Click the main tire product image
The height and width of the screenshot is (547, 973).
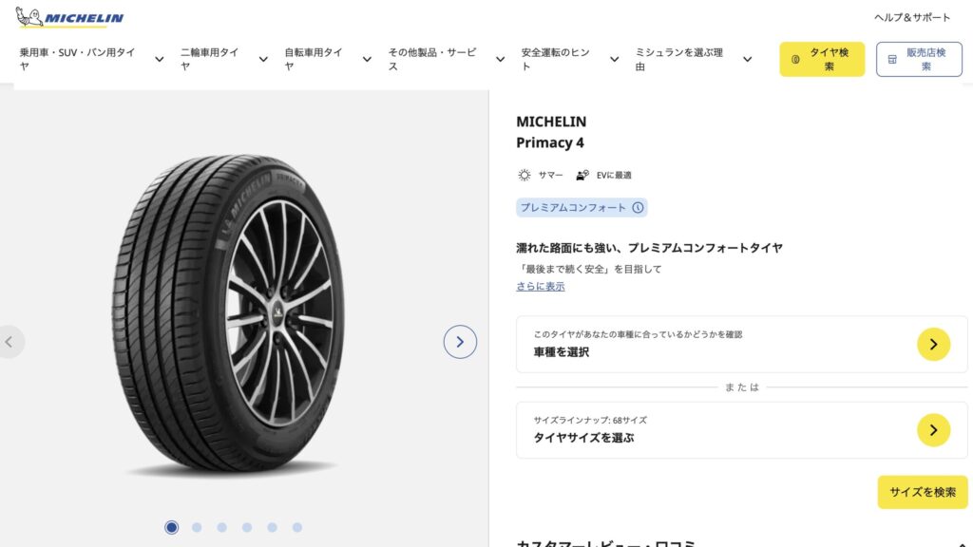[228, 313]
